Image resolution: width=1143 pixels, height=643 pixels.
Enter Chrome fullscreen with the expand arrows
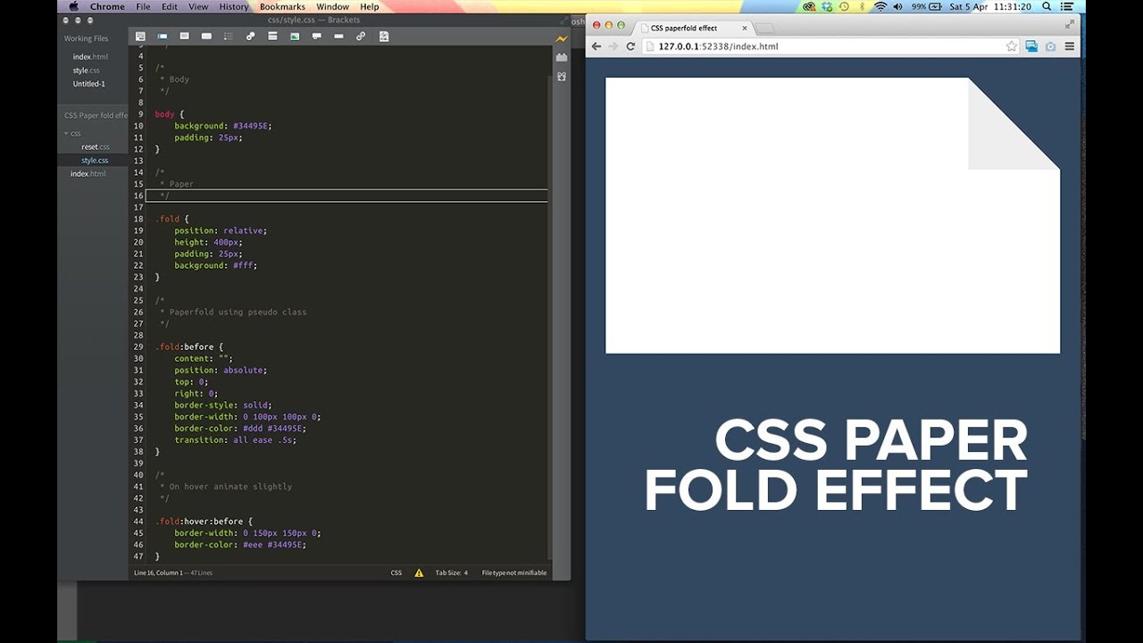pos(1070,25)
